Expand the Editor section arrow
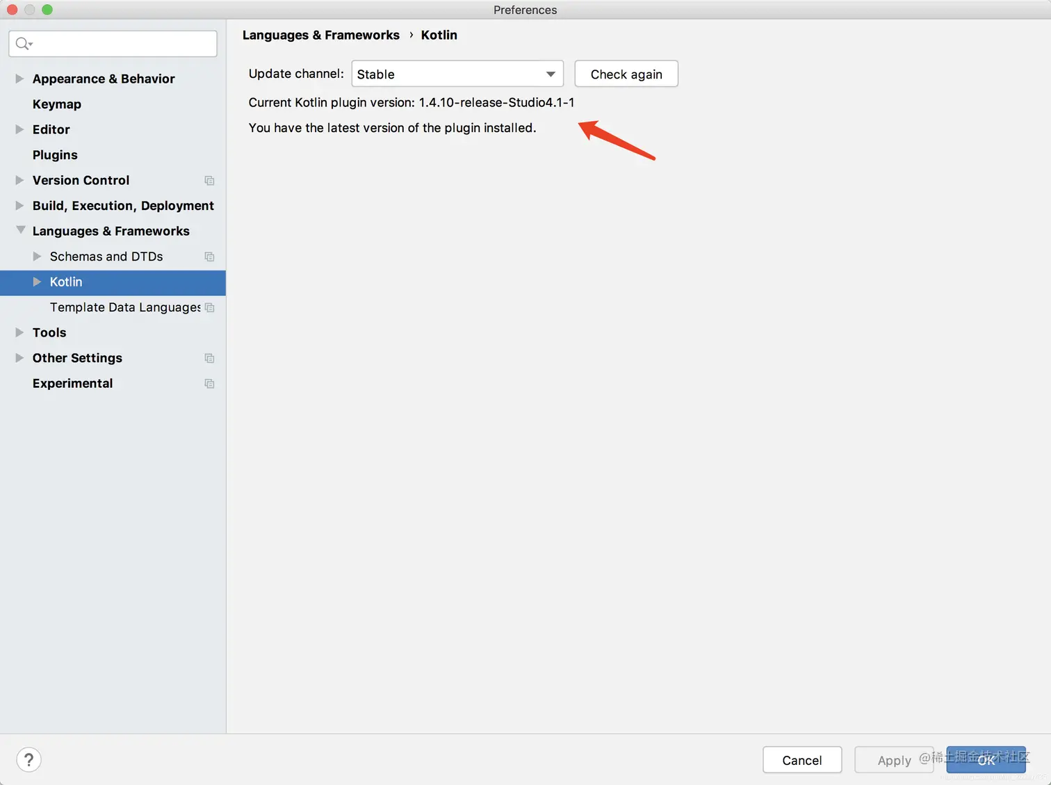 [19, 129]
